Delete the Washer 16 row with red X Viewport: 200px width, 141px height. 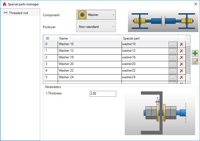pos(181,58)
